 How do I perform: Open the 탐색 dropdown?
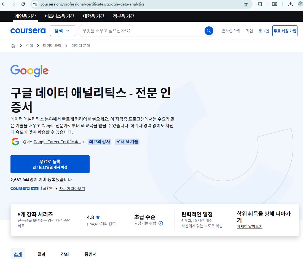pyautogui.click(x=62, y=31)
